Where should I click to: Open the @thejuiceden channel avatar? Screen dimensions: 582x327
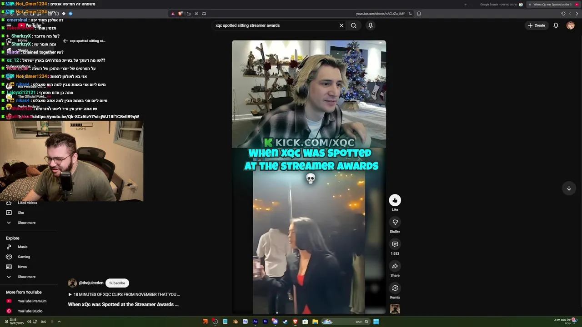[72, 283]
